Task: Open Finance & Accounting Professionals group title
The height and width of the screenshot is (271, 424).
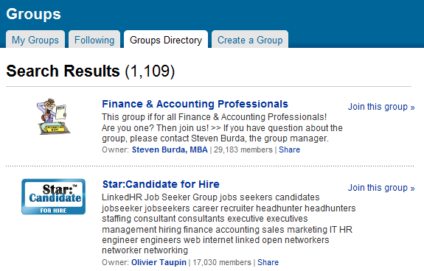Action: coord(195,104)
